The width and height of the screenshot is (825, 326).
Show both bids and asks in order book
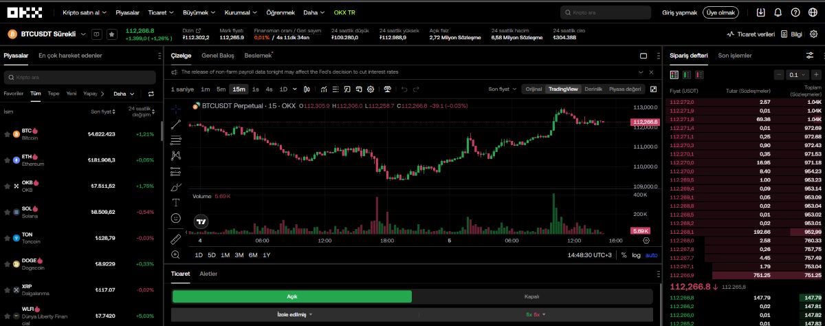674,74
